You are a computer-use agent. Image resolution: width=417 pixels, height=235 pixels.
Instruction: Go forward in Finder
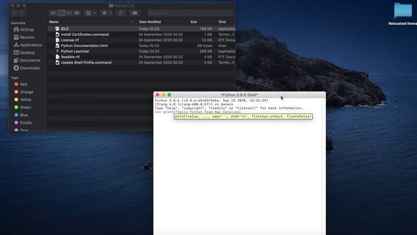point(22,13)
